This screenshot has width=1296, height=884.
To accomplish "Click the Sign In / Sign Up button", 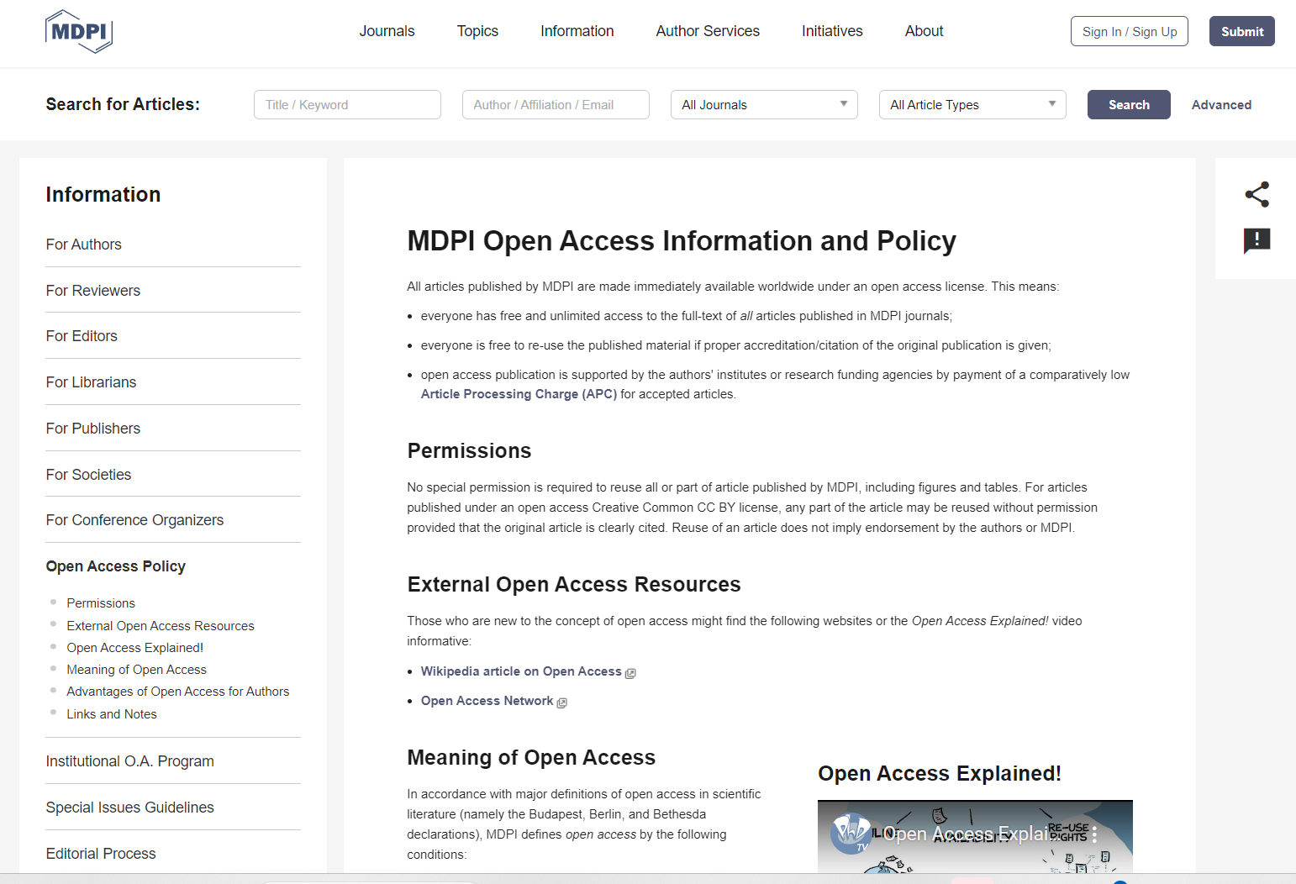I will [x=1130, y=31].
